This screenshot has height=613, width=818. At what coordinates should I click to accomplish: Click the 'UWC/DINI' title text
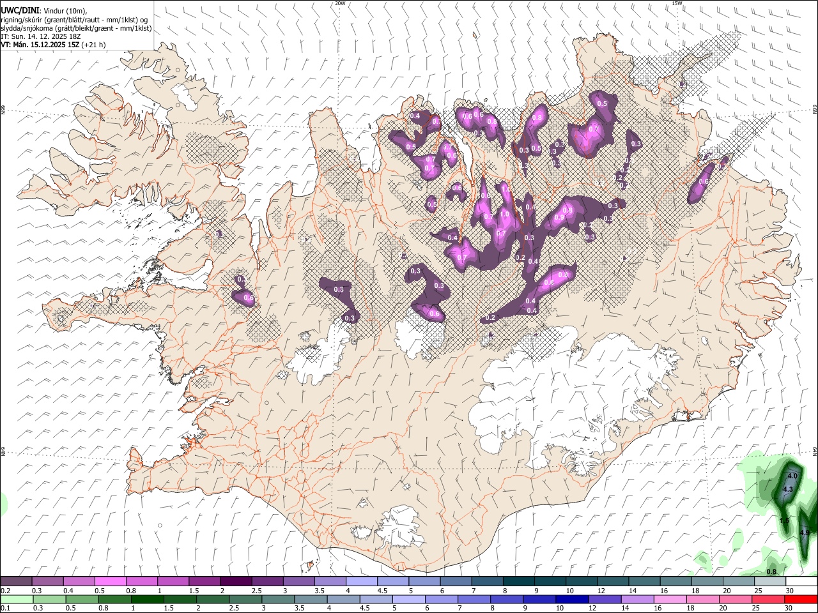pos(19,10)
